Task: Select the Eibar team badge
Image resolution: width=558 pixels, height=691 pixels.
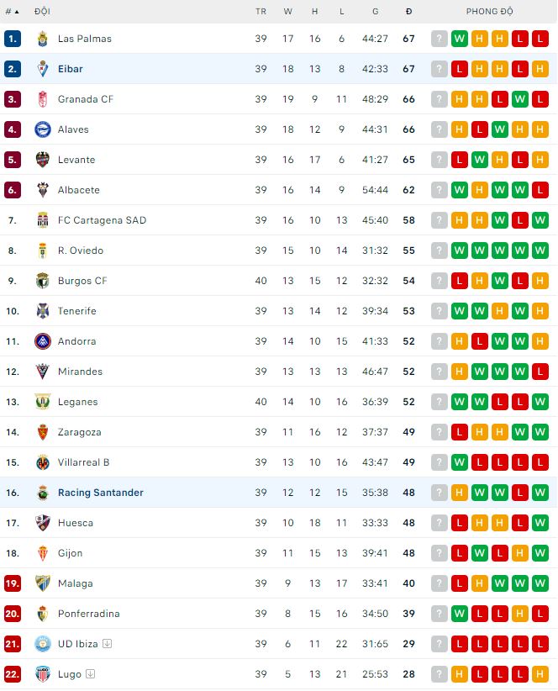Action: 42,69
